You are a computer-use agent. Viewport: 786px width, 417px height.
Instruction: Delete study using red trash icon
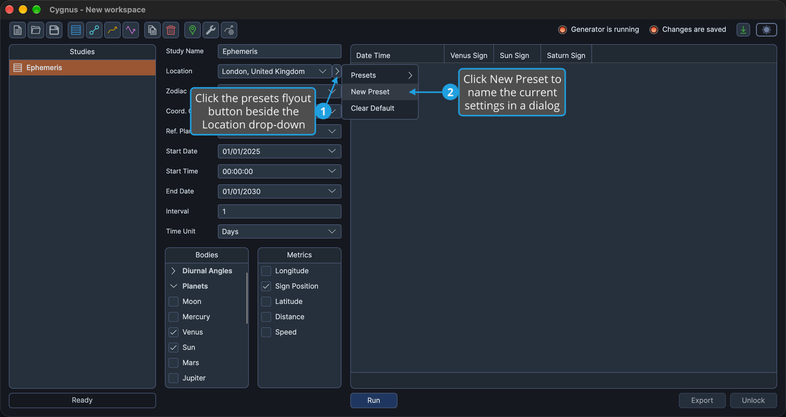[x=171, y=30]
